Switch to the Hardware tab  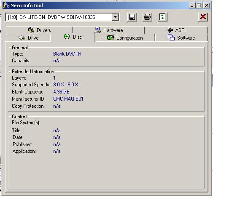[108, 30]
